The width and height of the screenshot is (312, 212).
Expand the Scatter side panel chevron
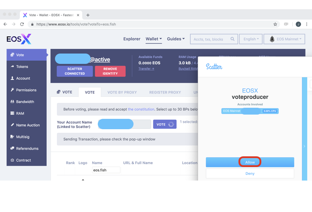coord(304,146)
